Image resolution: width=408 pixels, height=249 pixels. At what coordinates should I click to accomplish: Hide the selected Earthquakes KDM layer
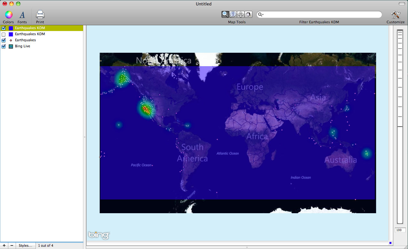click(4, 28)
